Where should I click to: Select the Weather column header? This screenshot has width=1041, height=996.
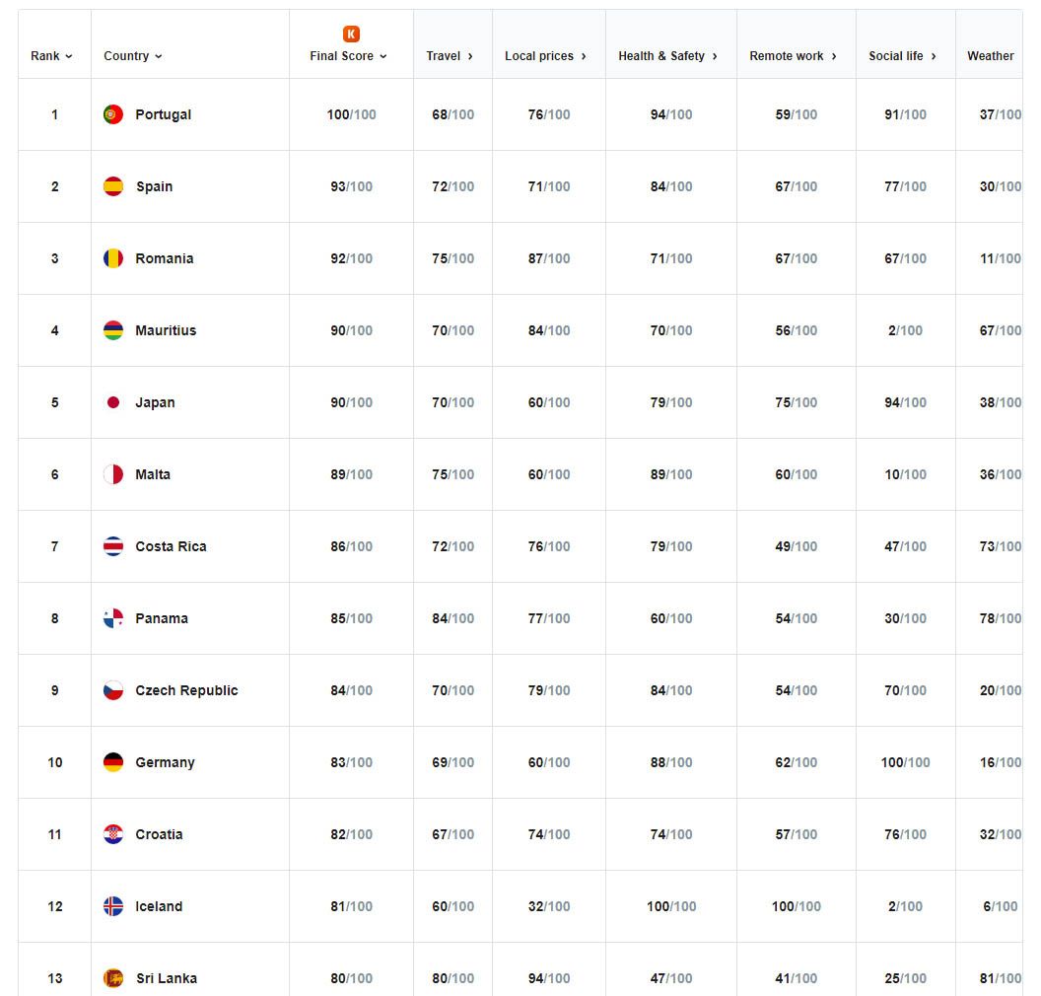click(990, 56)
